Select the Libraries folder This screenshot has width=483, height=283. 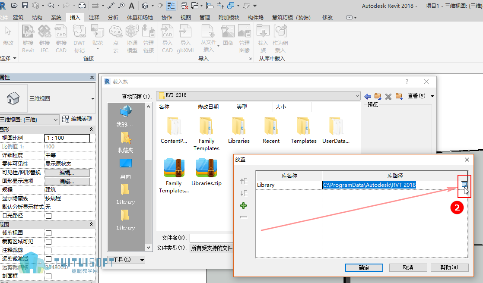tap(239, 130)
